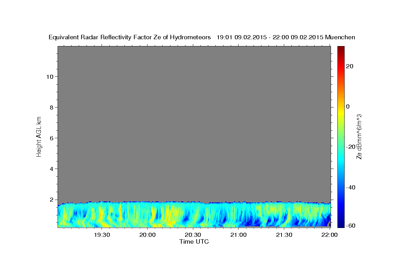Click the 21:30 time tick label
This screenshot has height=273, width=409.
[284, 235]
